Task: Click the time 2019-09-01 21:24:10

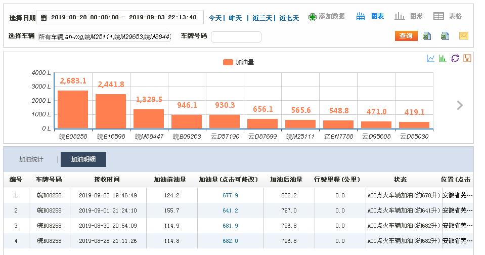Action: (108, 210)
